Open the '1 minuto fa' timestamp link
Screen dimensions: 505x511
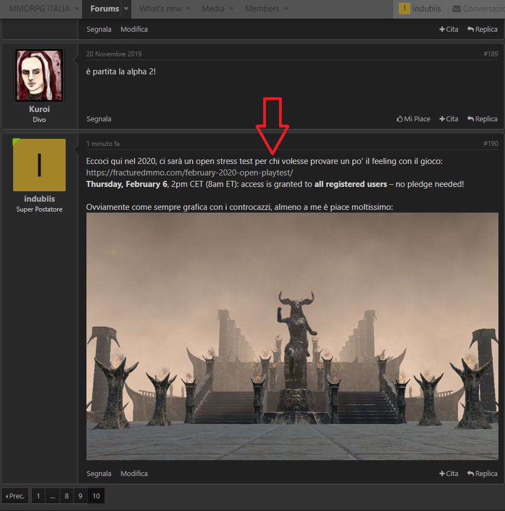103,144
